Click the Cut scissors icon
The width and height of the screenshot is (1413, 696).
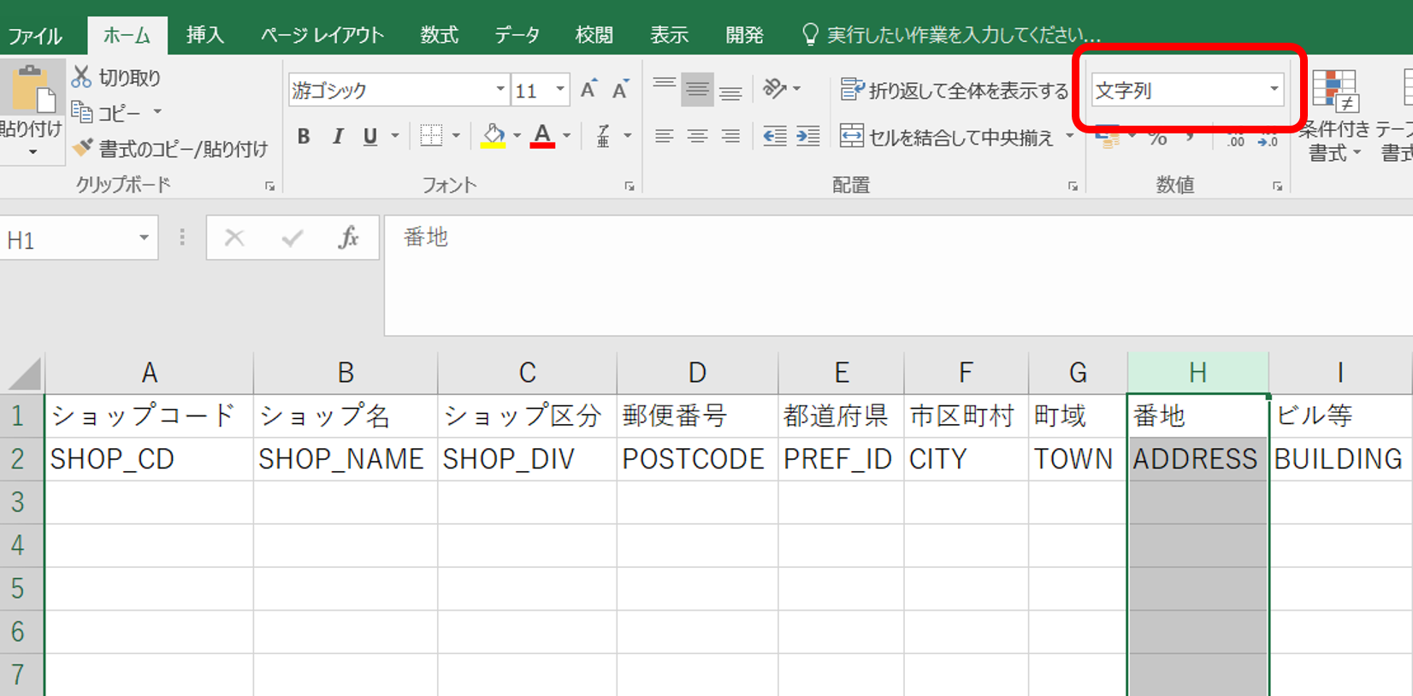point(81,77)
